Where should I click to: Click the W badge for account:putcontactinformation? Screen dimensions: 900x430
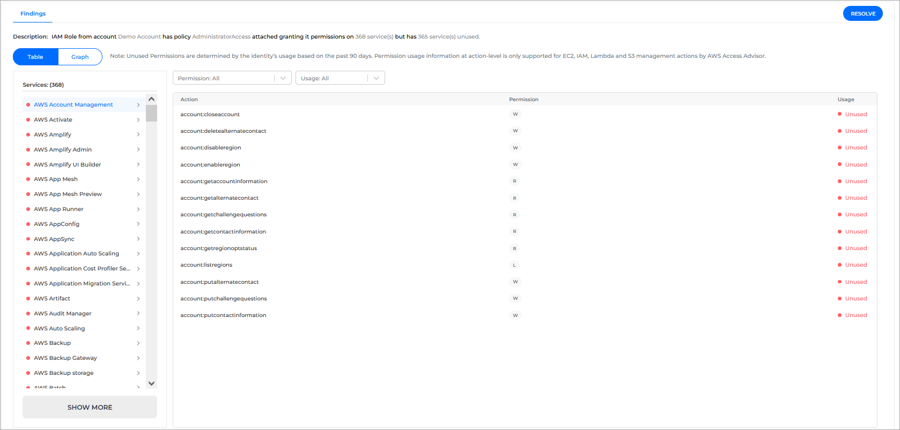click(515, 315)
